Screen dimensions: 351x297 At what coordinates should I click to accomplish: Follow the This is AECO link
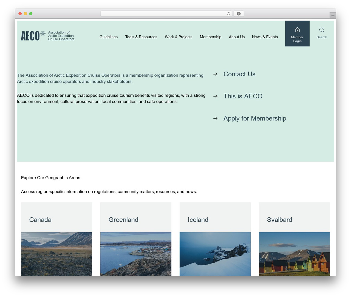(243, 96)
